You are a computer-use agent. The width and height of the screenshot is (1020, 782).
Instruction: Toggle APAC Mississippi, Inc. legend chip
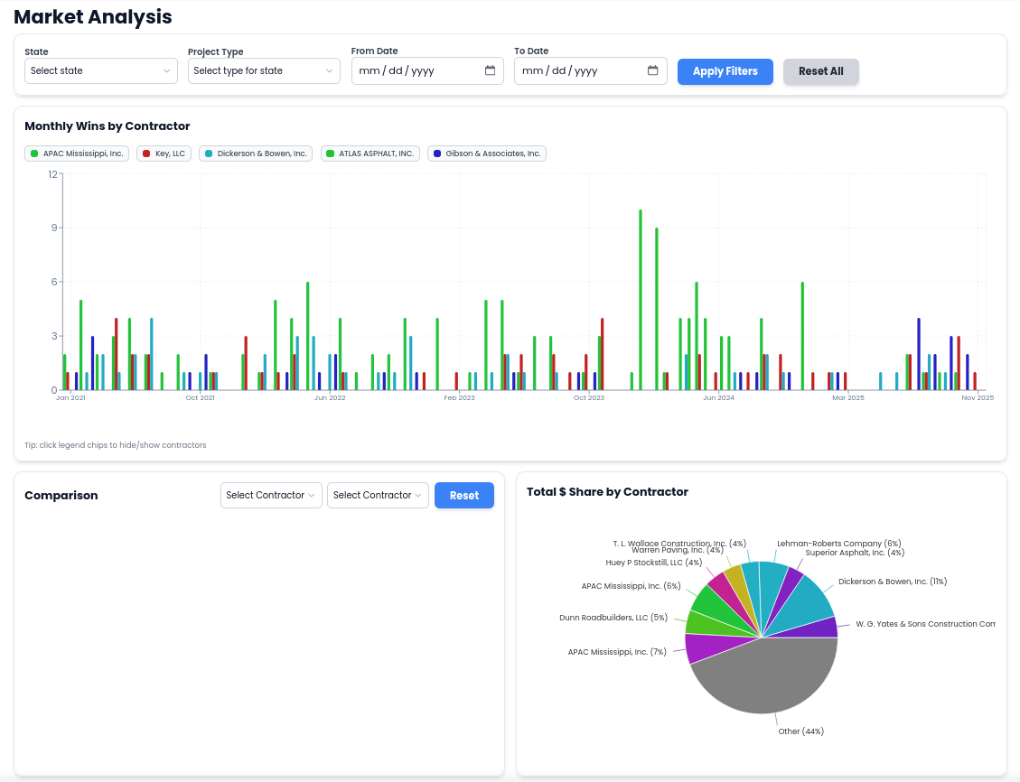pyautogui.click(x=77, y=154)
